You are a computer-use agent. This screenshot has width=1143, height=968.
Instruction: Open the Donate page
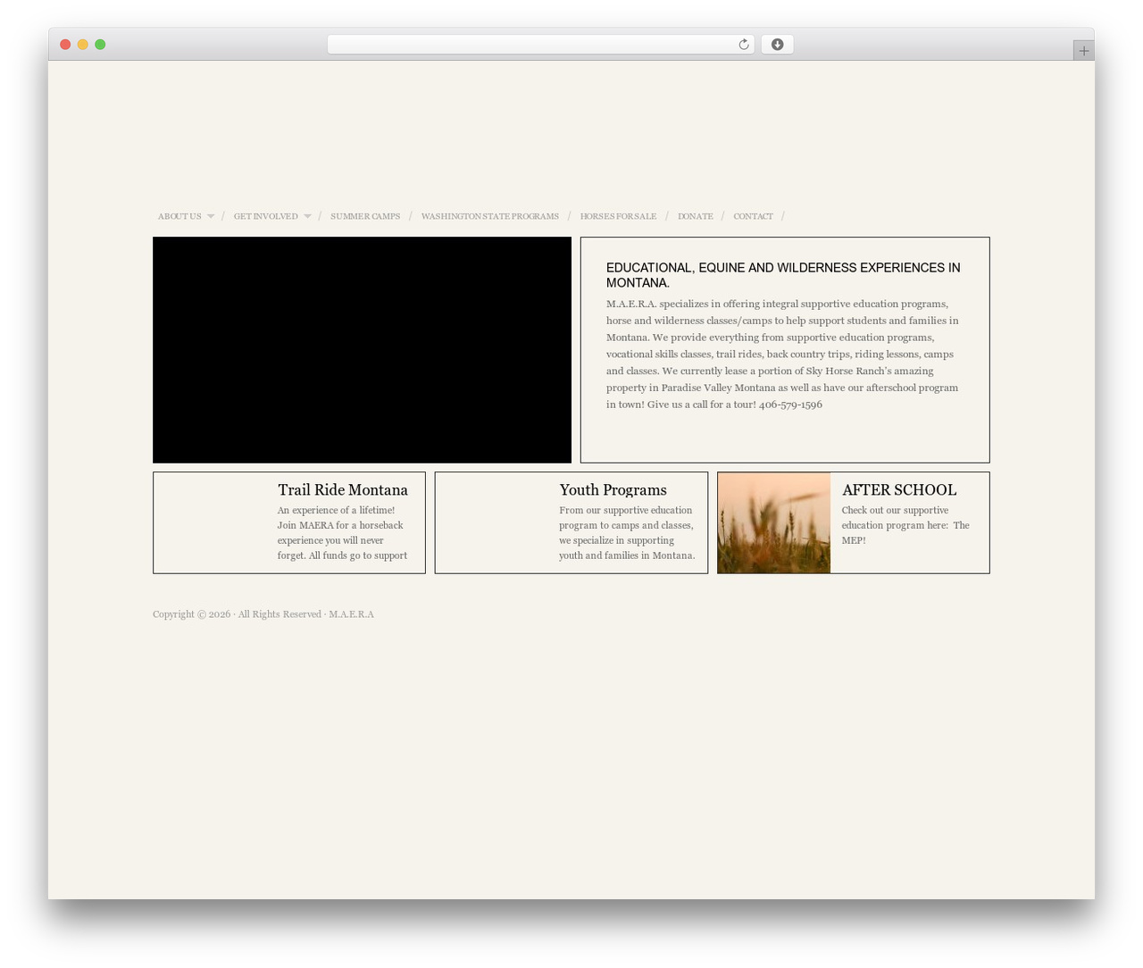(696, 216)
